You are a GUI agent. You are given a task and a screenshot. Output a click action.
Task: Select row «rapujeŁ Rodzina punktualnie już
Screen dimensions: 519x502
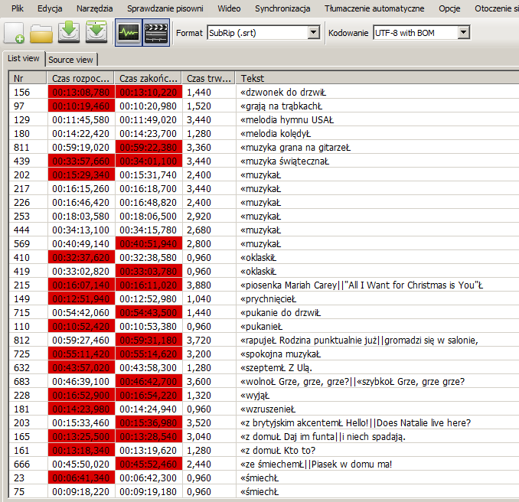coord(264,341)
